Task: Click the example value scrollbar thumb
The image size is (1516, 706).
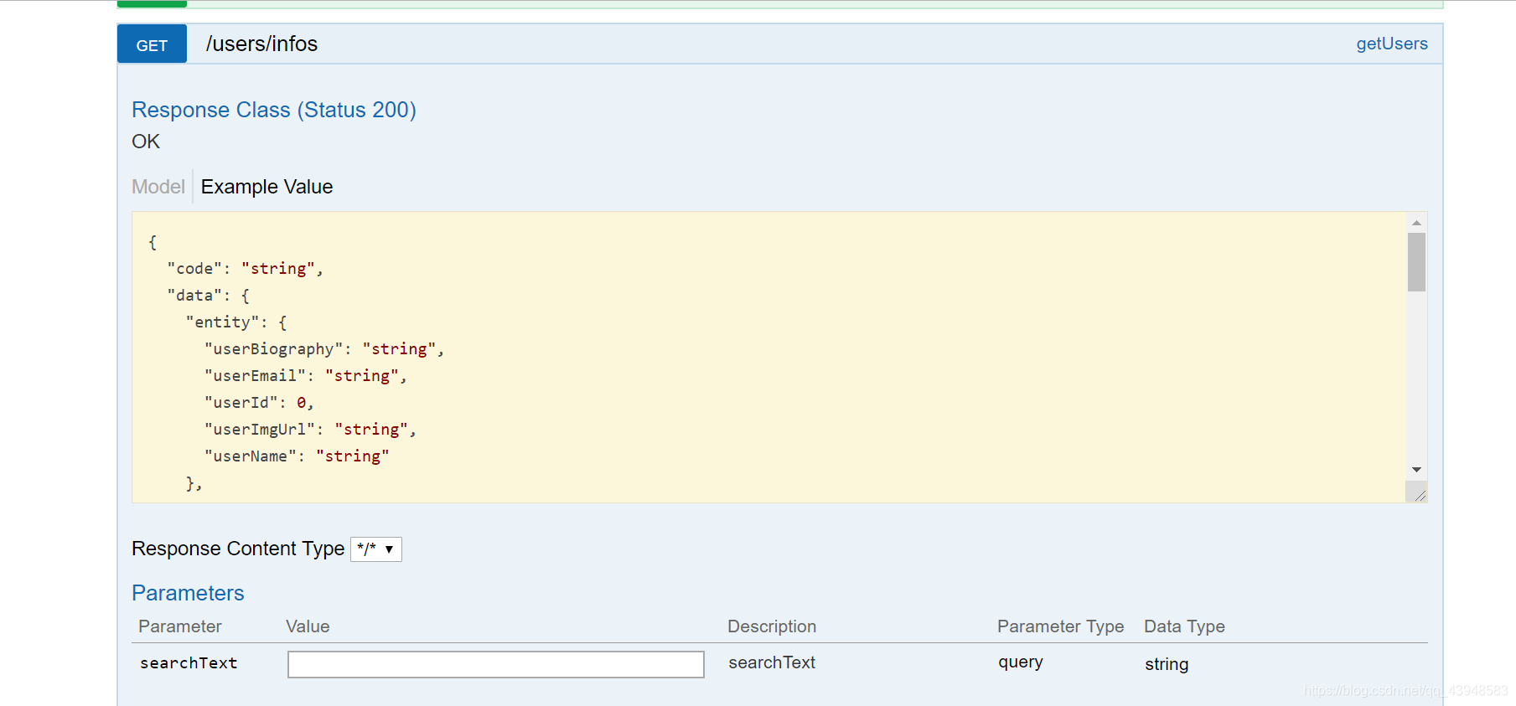Action: (x=1416, y=262)
